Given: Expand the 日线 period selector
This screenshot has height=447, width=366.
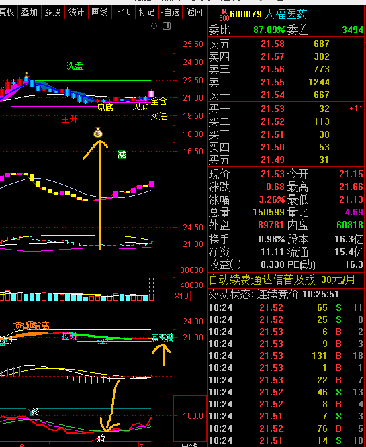Looking at the screenshot, I should click(x=189, y=445).
